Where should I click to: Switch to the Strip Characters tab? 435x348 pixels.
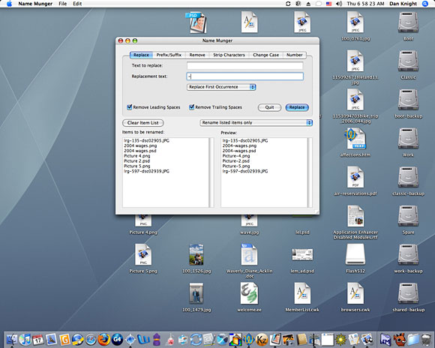click(229, 55)
